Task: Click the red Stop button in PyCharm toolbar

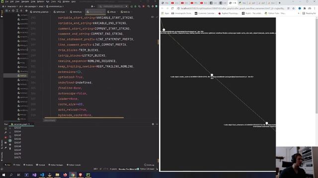Action: 144,6
